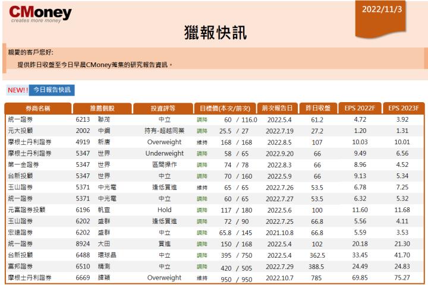Select stock code 4919 新唐
Image resolution: width=428 pixels, height=285 pixels.
point(93,142)
